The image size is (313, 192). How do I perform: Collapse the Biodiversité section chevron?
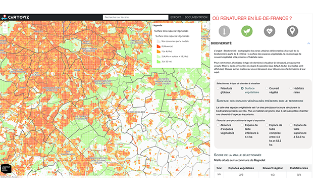click(308, 43)
